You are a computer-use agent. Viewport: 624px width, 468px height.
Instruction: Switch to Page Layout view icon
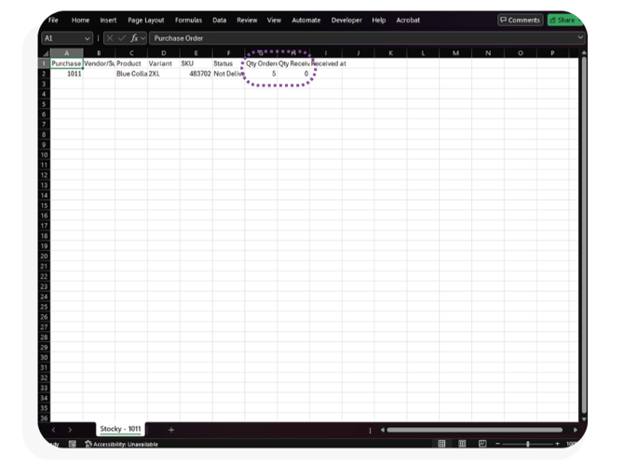coord(462,444)
